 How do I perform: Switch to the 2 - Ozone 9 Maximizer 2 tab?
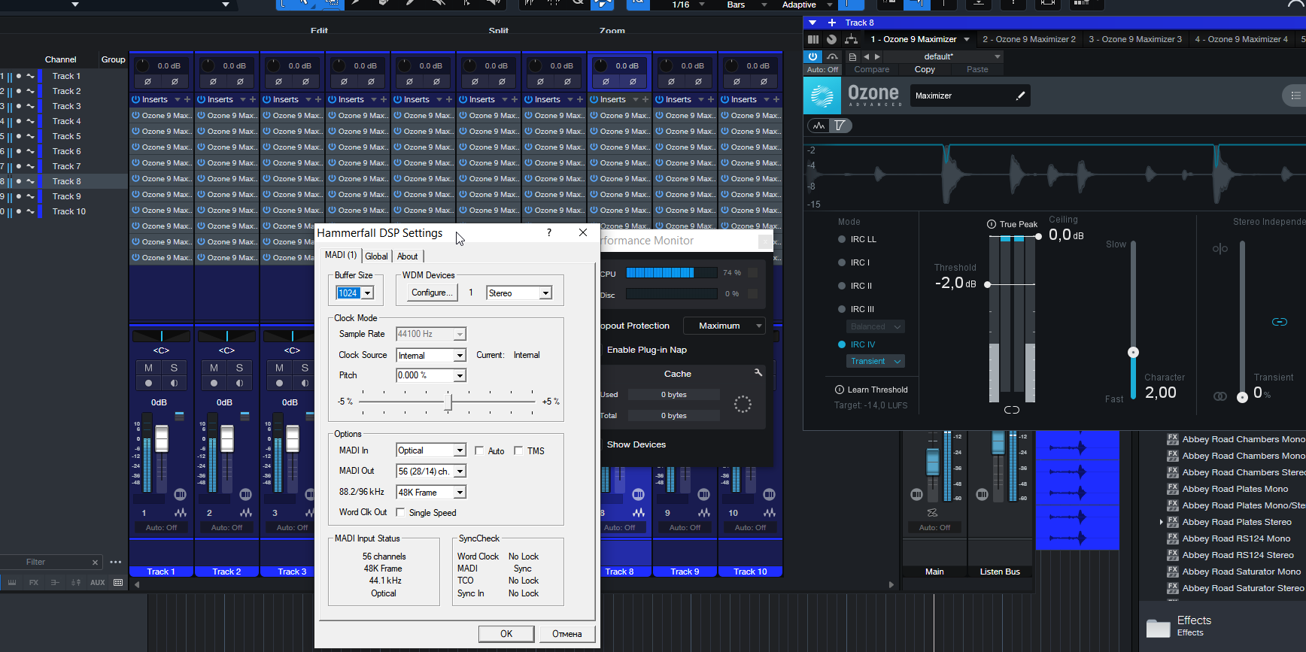tap(1028, 39)
